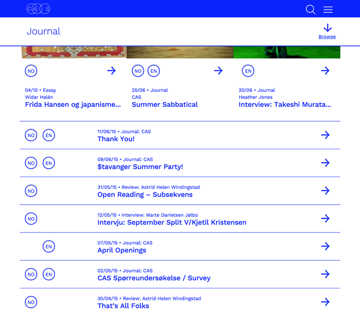360x313 pixels.
Task: Select NO language on Frida Hansen card
Action: pyautogui.click(x=31, y=71)
